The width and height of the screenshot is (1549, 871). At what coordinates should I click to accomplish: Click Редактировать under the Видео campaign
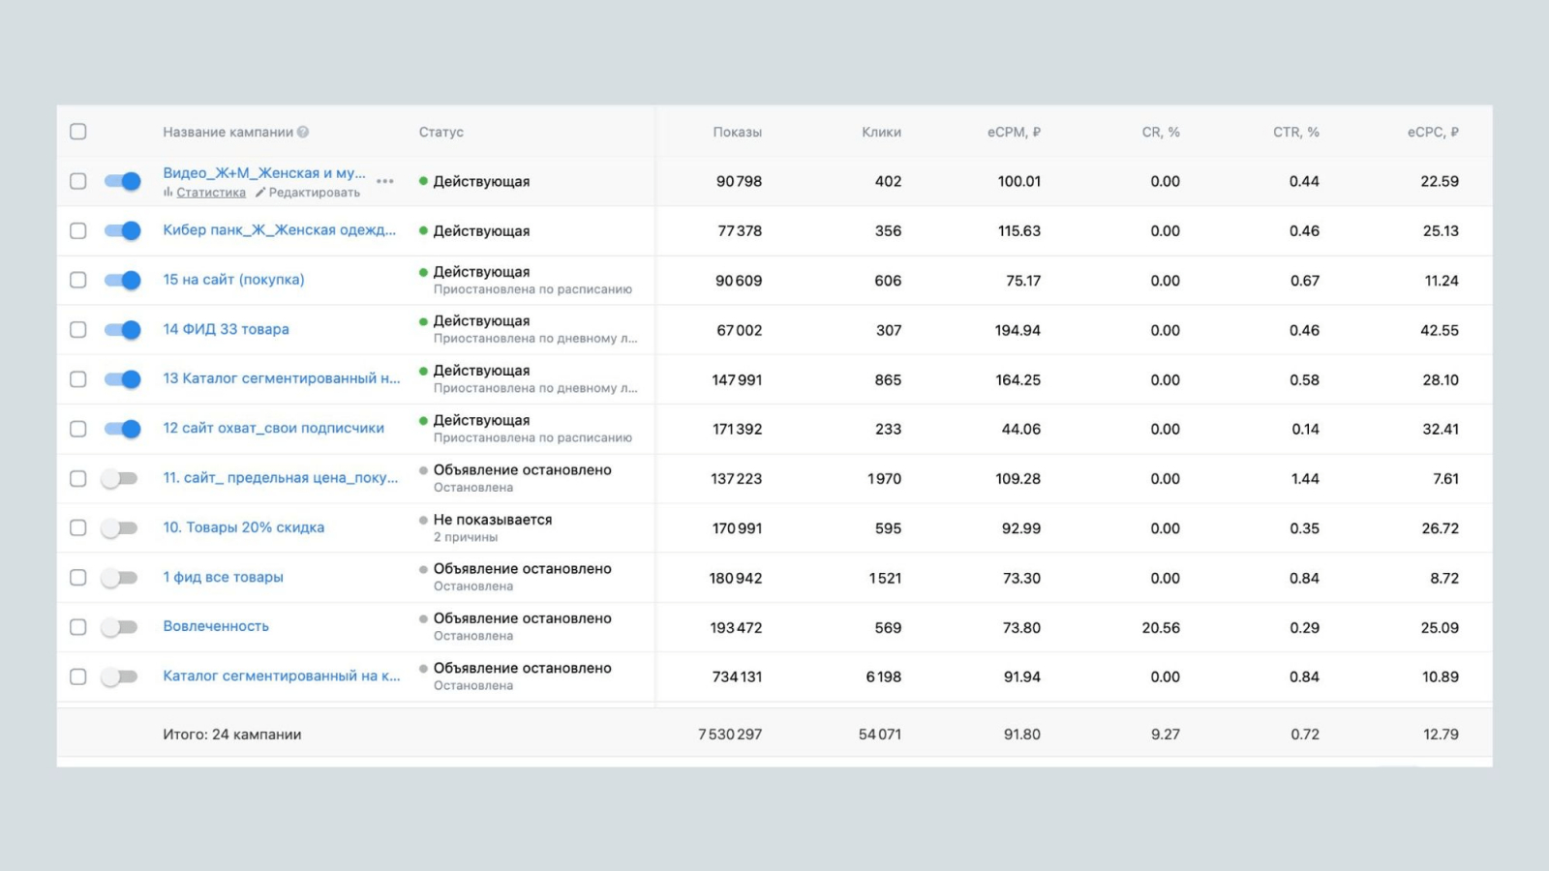click(x=308, y=193)
